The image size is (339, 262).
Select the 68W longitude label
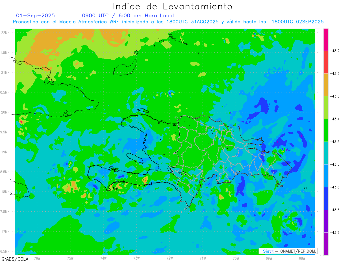[302, 258]
